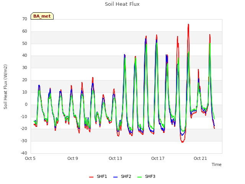Click the Oct 21 x-axis tick label
Screen dimensions: 245x184
200,158
